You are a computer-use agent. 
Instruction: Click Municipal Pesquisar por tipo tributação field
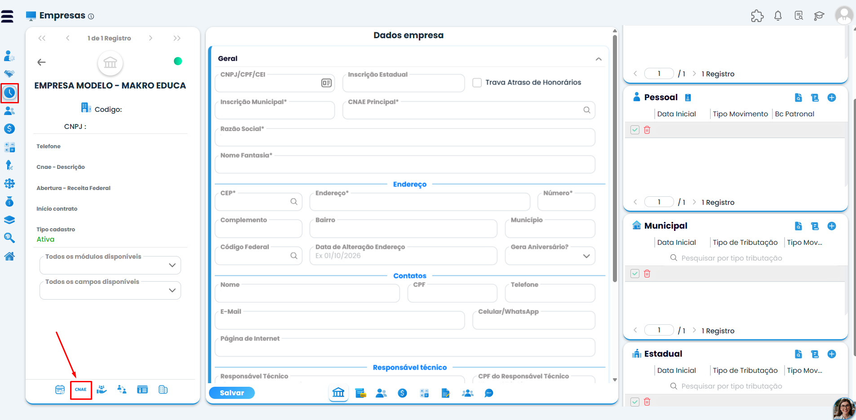732,258
